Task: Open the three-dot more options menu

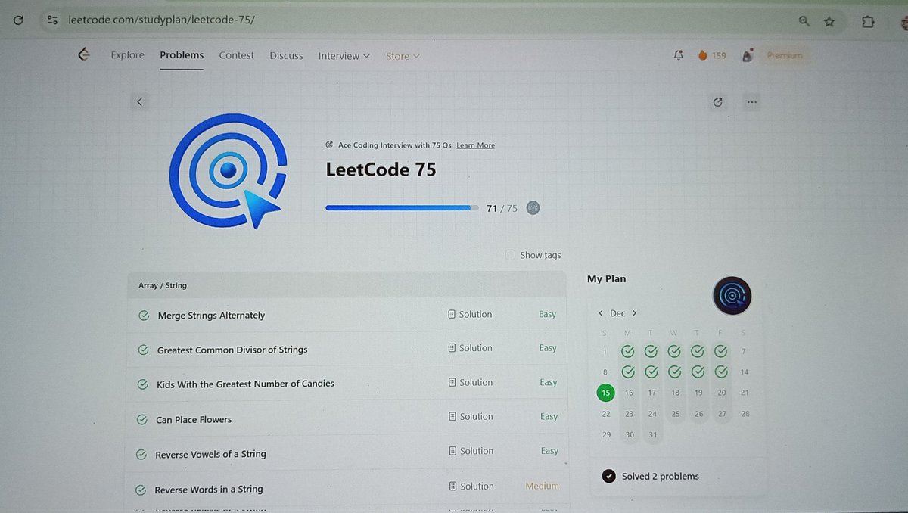Action: [x=751, y=102]
